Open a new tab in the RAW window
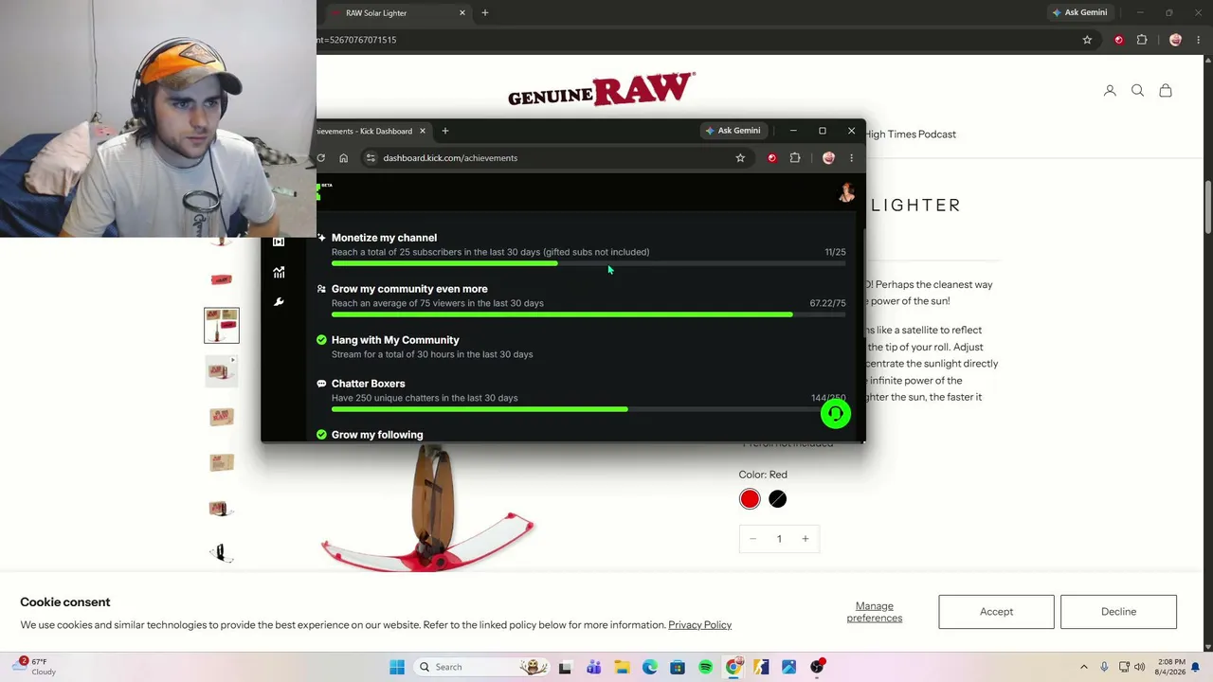This screenshot has height=682, width=1213. tap(485, 13)
